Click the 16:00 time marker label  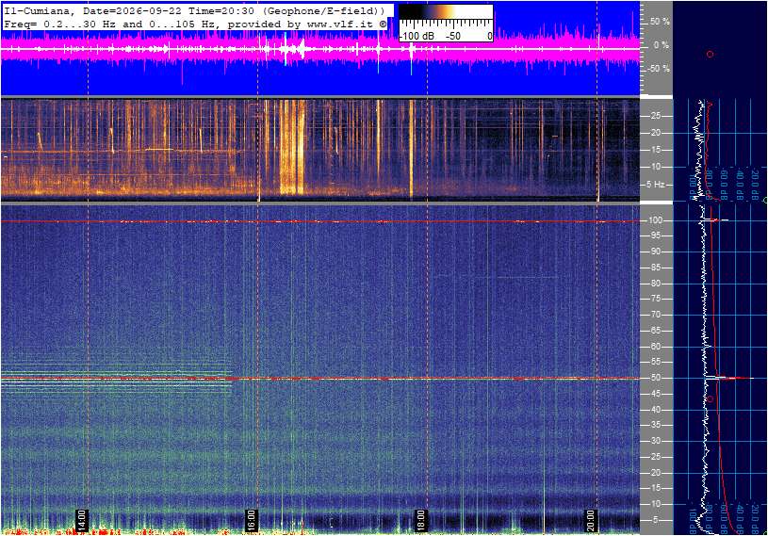(251, 520)
